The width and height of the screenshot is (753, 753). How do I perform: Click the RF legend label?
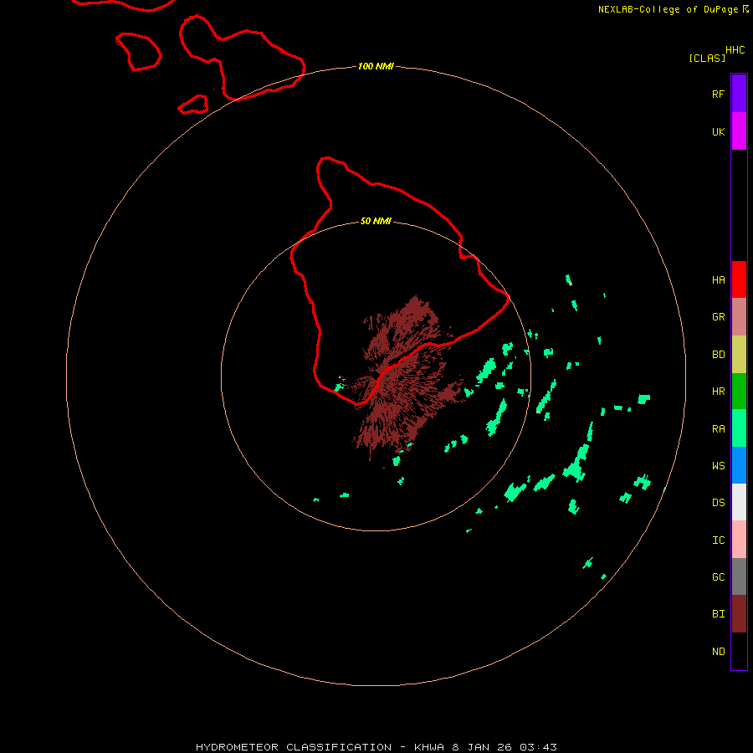tap(718, 94)
